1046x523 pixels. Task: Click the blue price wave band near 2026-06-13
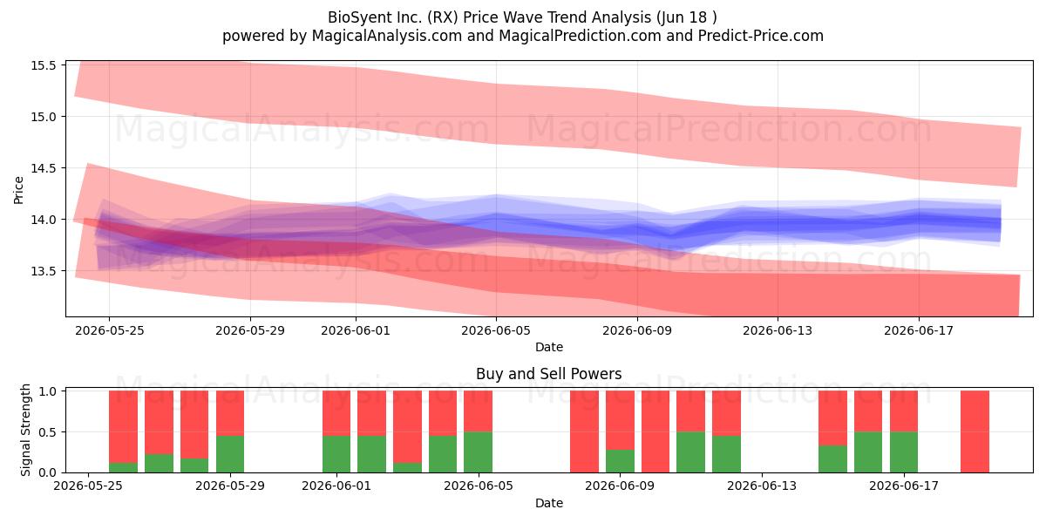pyautogui.click(x=778, y=224)
